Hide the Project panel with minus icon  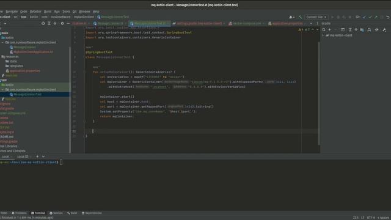68,23
